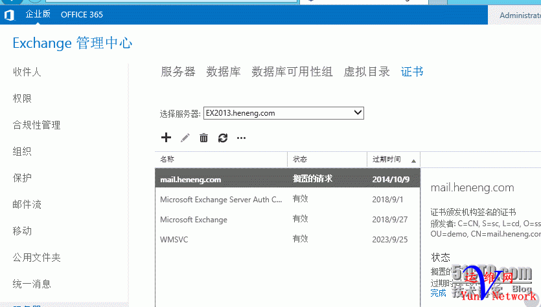541x307 pixels.
Task: Select the WMSVC certificate row
Action: [288, 239]
